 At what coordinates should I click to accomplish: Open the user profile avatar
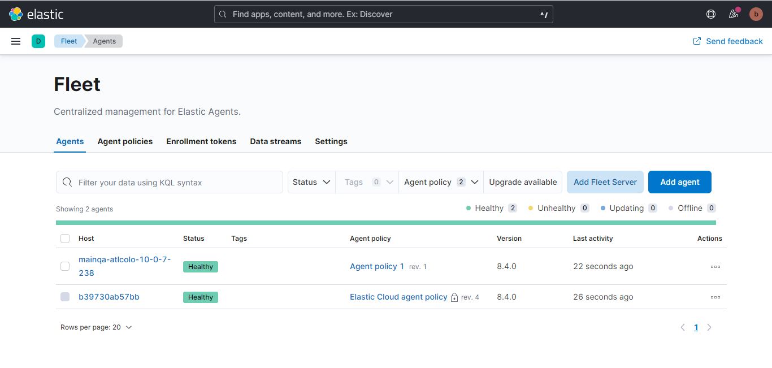756,14
